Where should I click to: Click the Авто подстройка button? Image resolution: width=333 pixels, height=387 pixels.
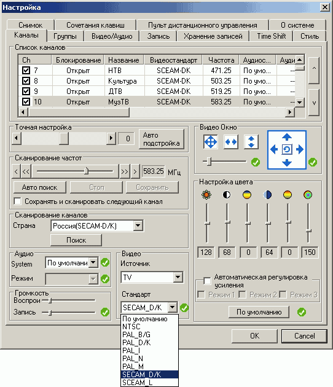162,139
